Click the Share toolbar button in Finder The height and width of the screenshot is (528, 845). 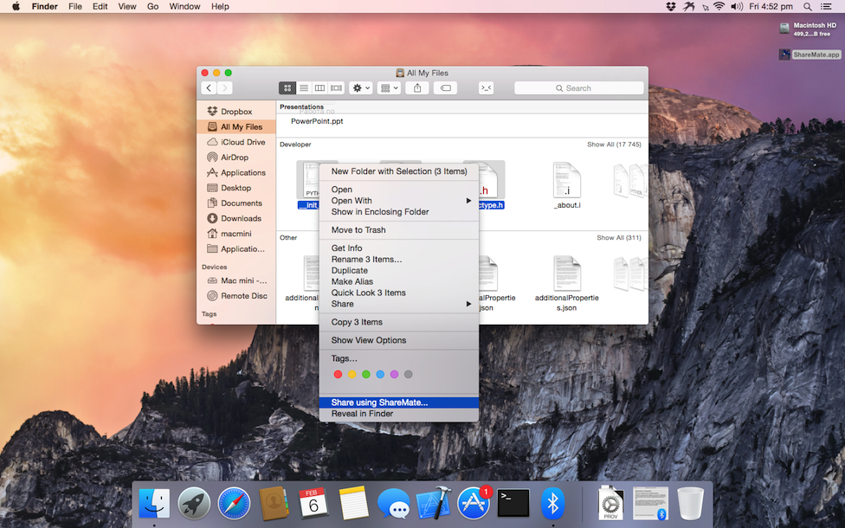coord(417,87)
